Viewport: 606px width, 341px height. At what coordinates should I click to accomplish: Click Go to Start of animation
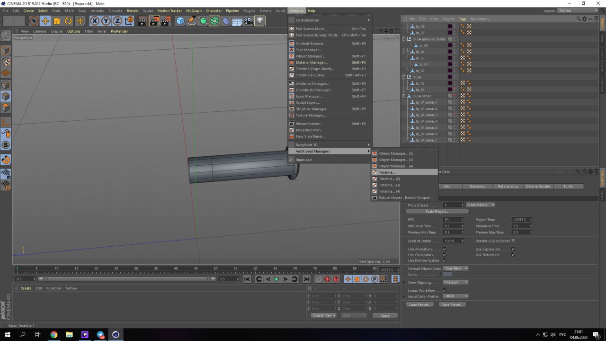pyautogui.click(x=247, y=279)
